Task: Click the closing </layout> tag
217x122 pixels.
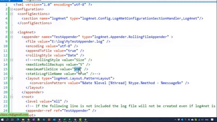Action: click(x=35, y=87)
